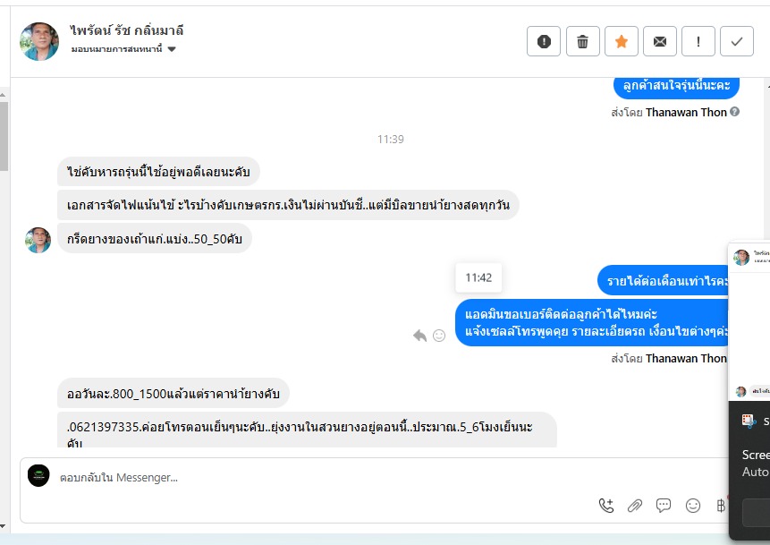Image resolution: width=770 pixels, height=545 pixels.
Task: Delete the conversation using trash icon
Action: click(x=583, y=41)
